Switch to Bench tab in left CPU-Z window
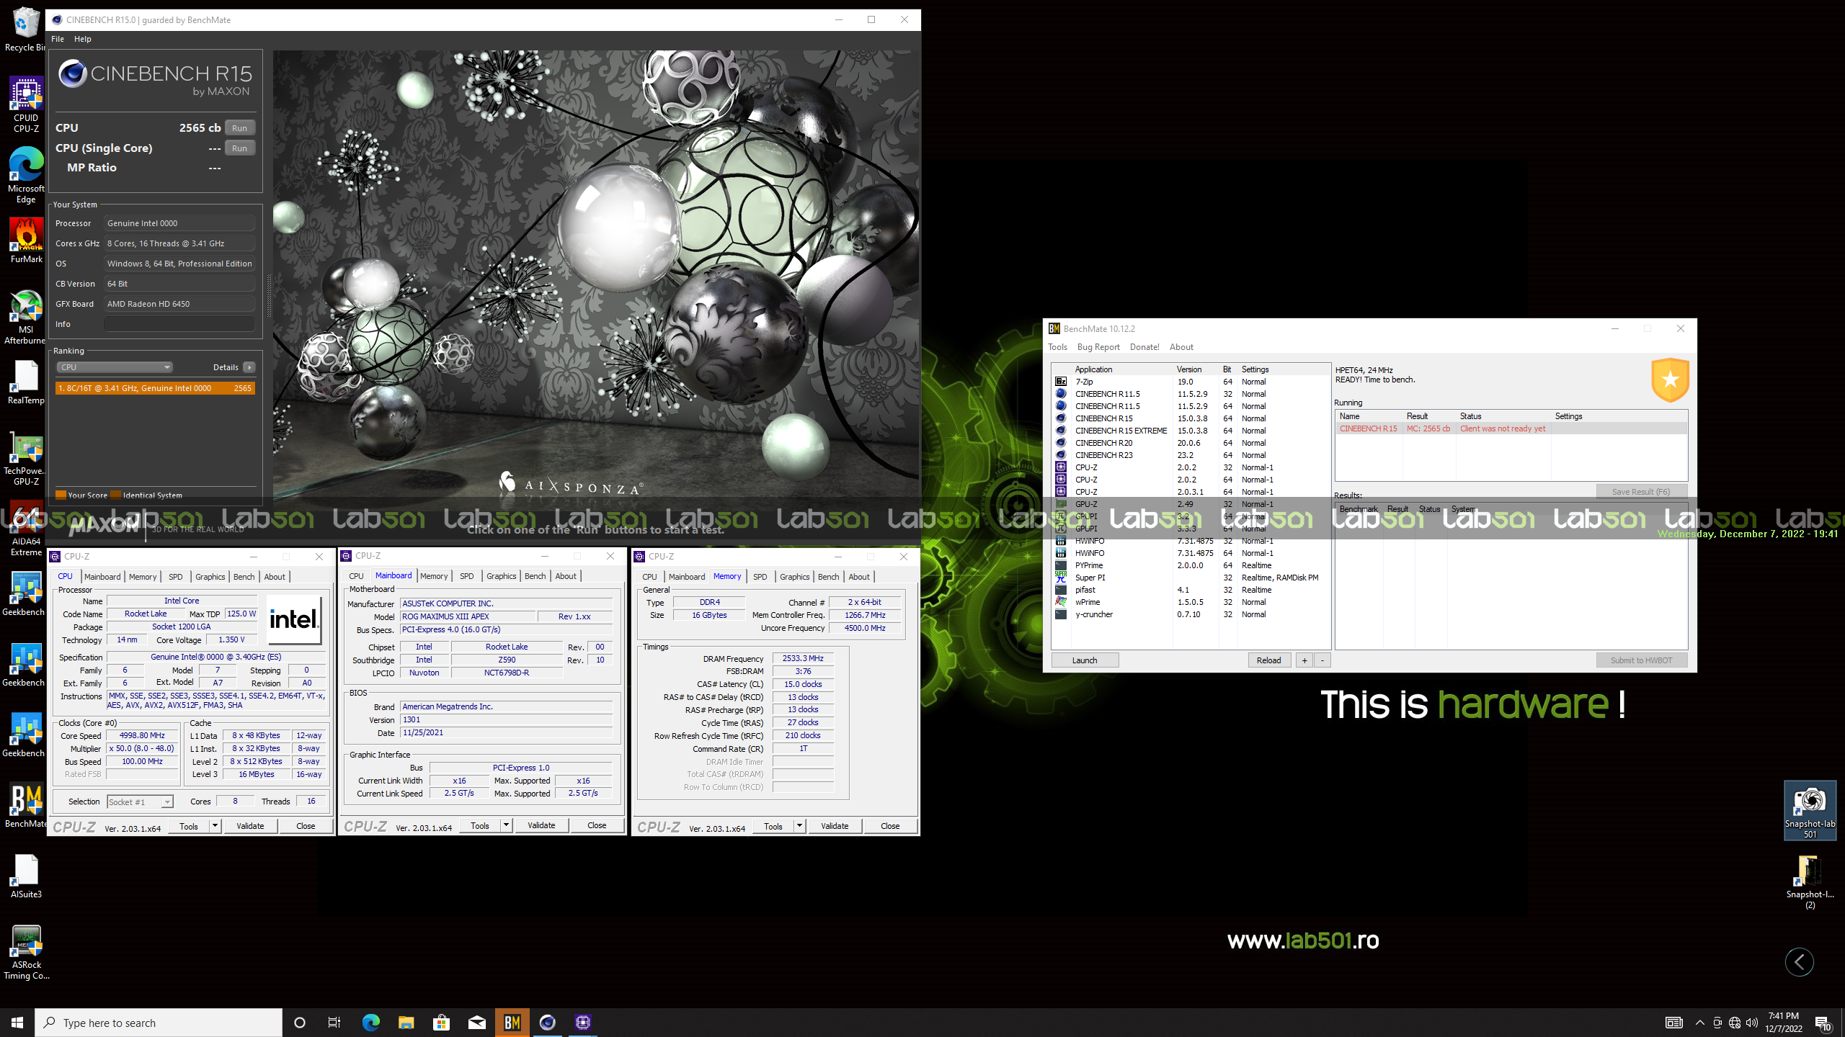Screen dimensions: 1845x1037 244,577
